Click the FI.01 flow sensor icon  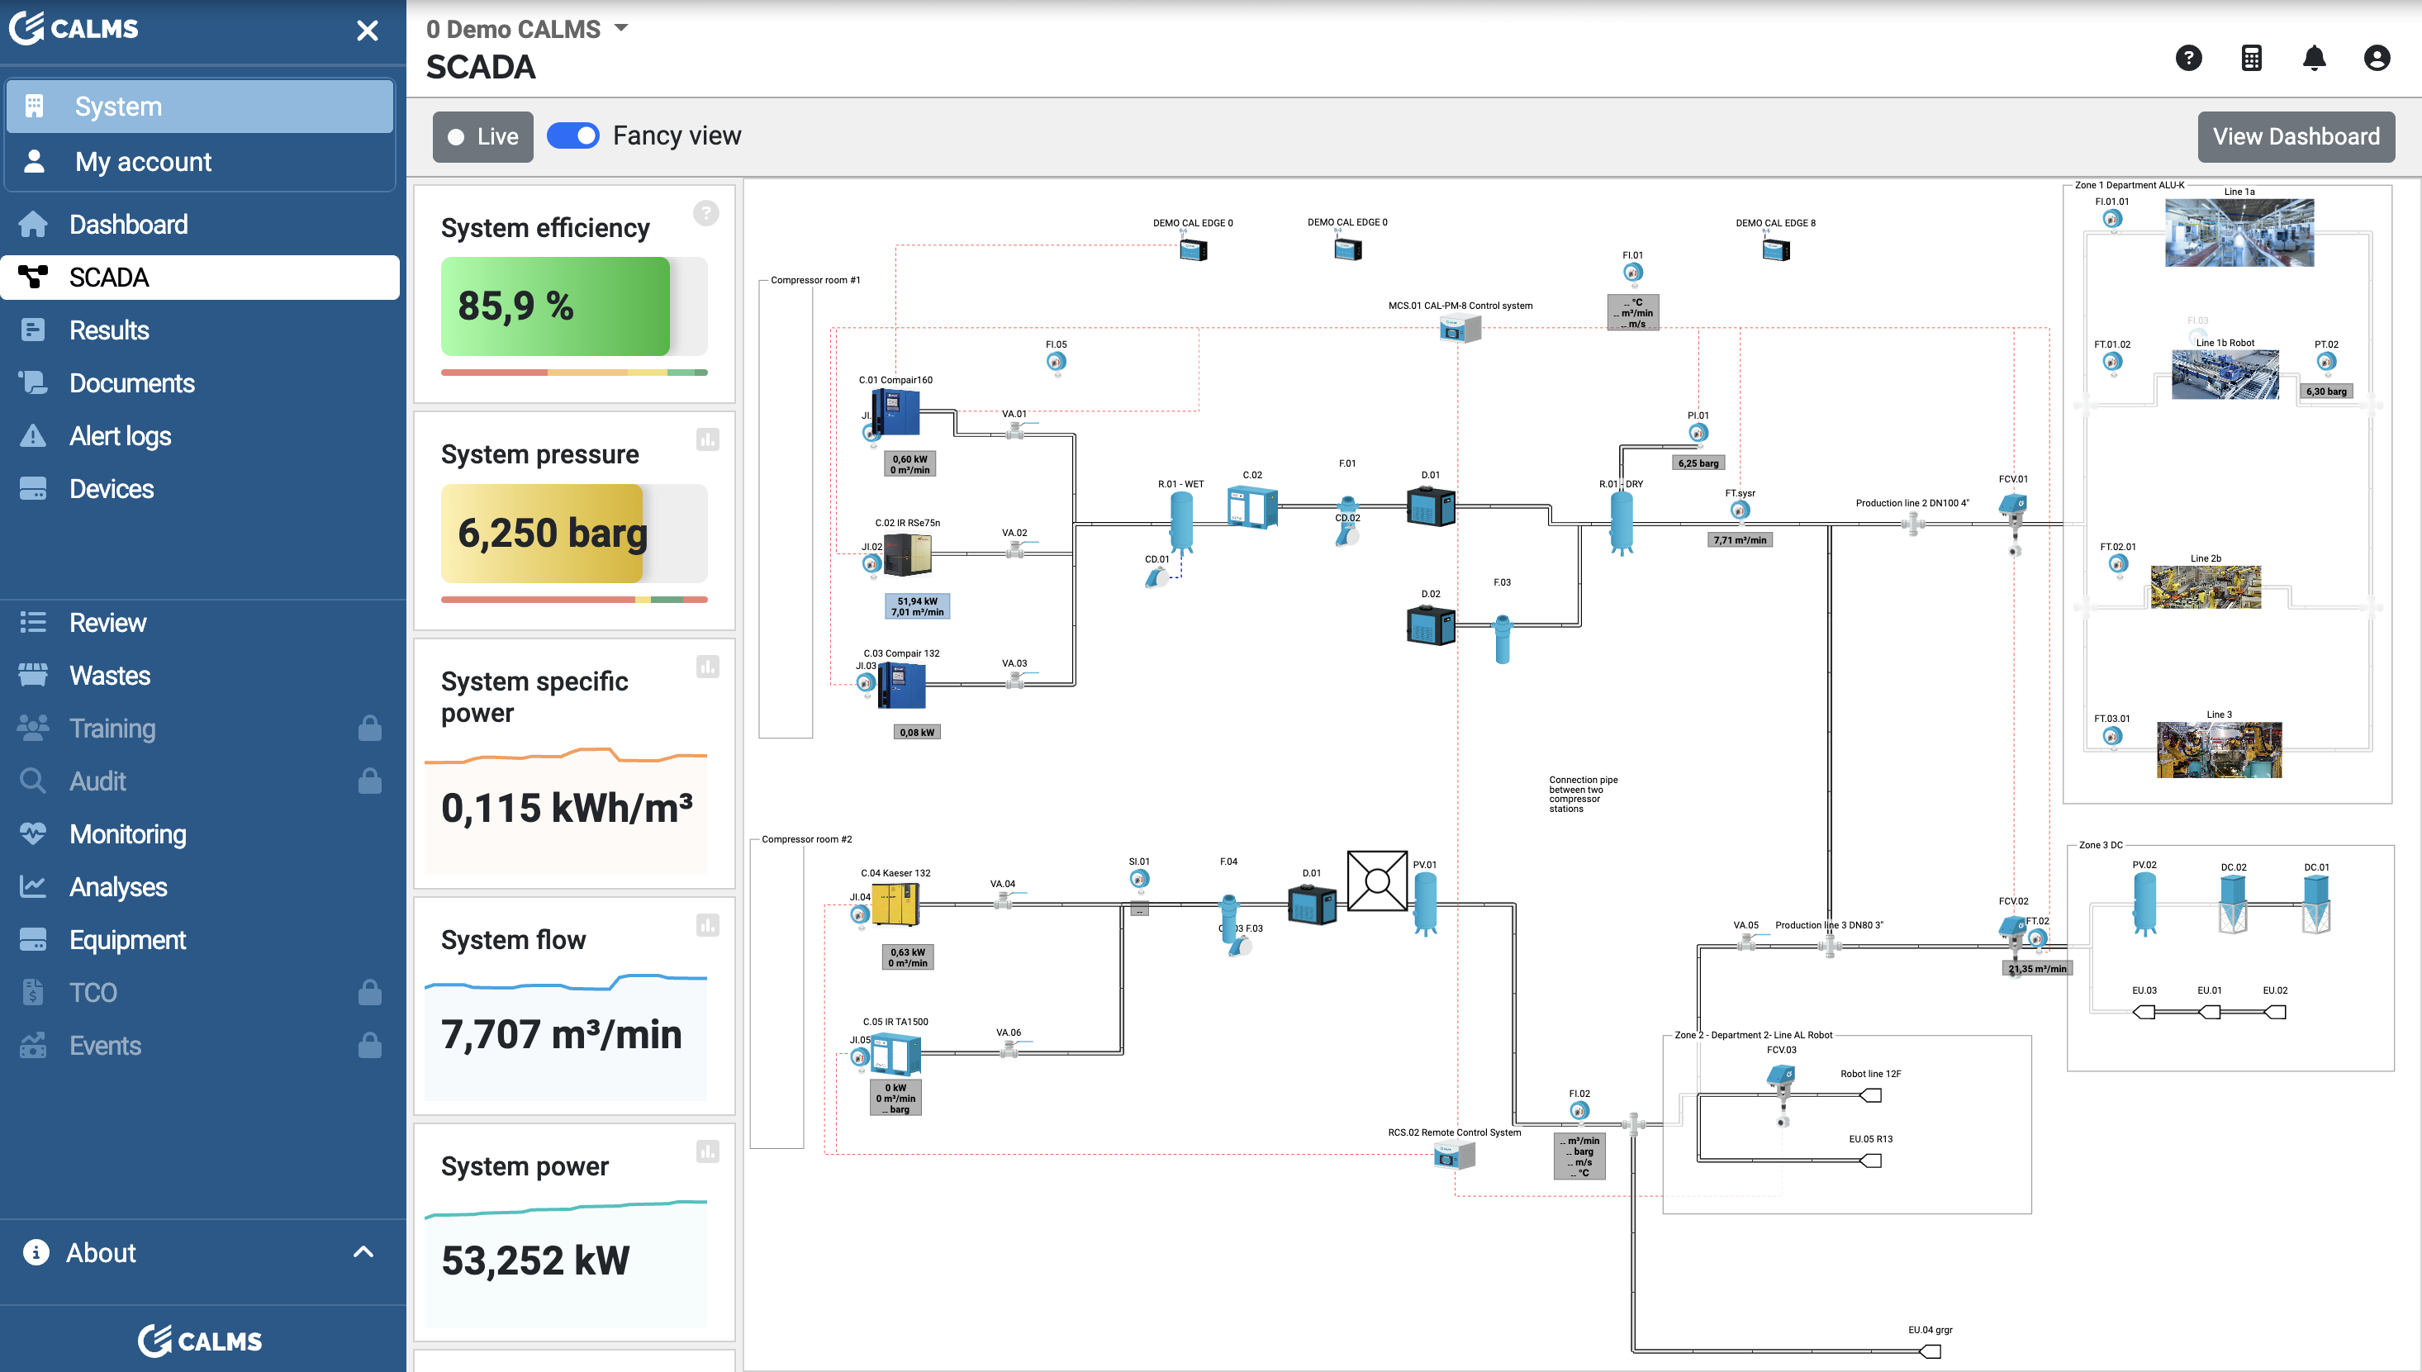tap(1632, 273)
